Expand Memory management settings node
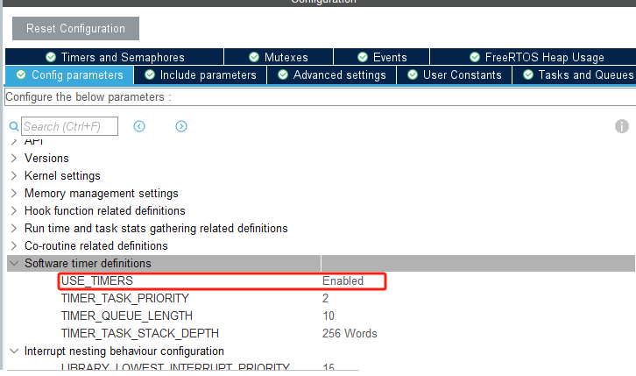This screenshot has height=376, width=636. click(14, 193)
